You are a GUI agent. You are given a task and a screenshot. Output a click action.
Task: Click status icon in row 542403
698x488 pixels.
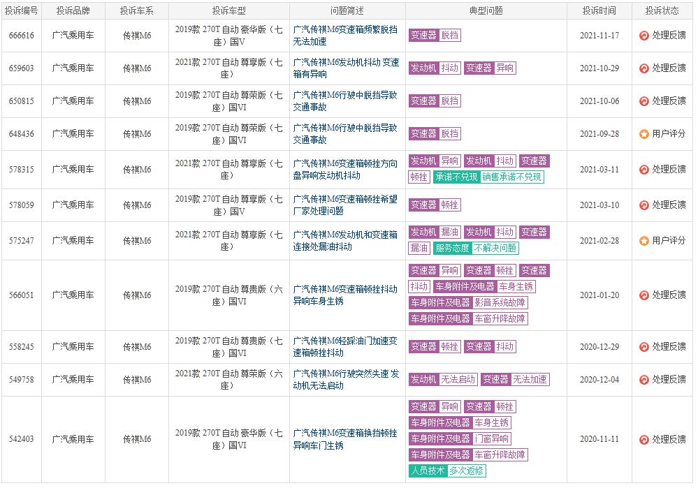[644, 440]
